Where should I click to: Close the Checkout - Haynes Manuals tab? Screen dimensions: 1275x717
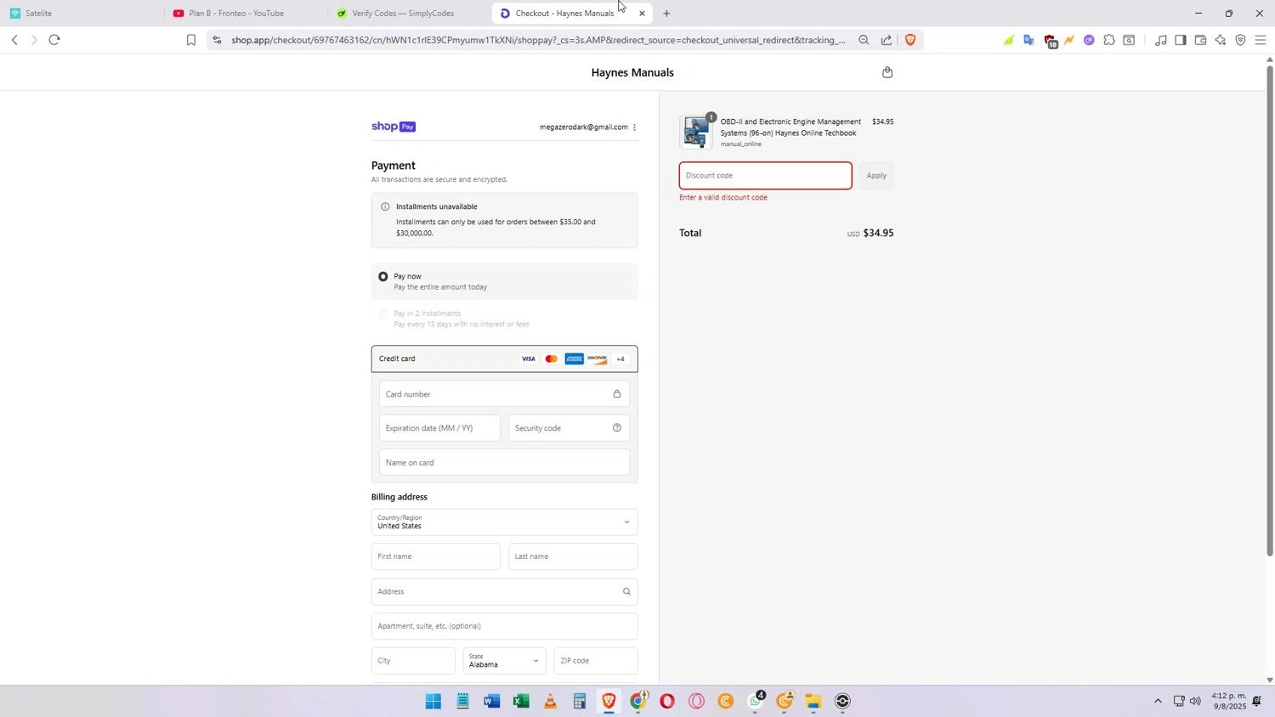point(642,14)
